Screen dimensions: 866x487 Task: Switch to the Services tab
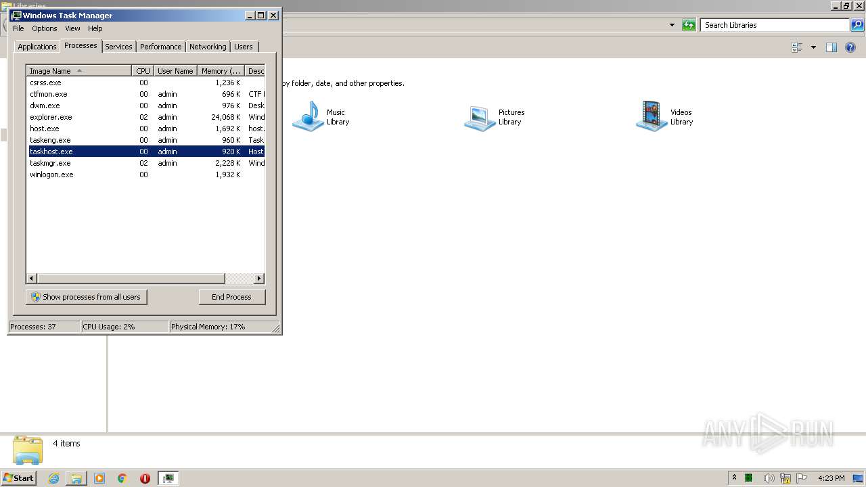pyautogui.click(x=118, y=47)
